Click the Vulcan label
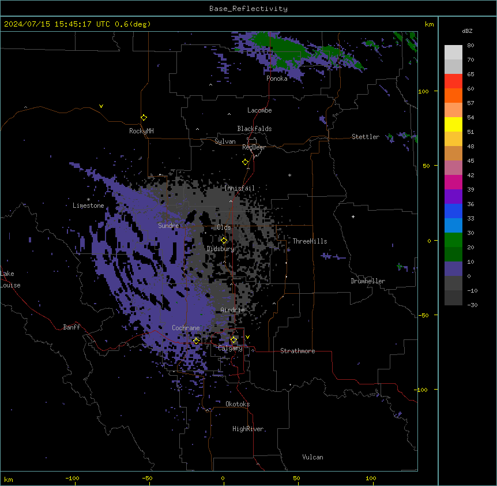Screen dimensions: 497x486 coord(313,457)
